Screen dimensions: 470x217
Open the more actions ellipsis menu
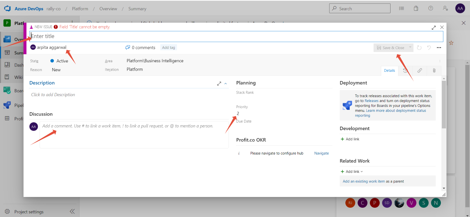click(x=439, y=48)
